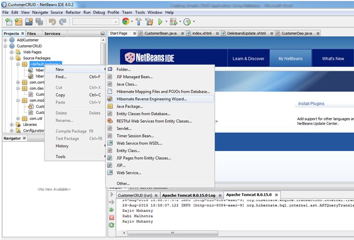Select Hibernate Reverse Engineering Wizard...

coord(160,99)
